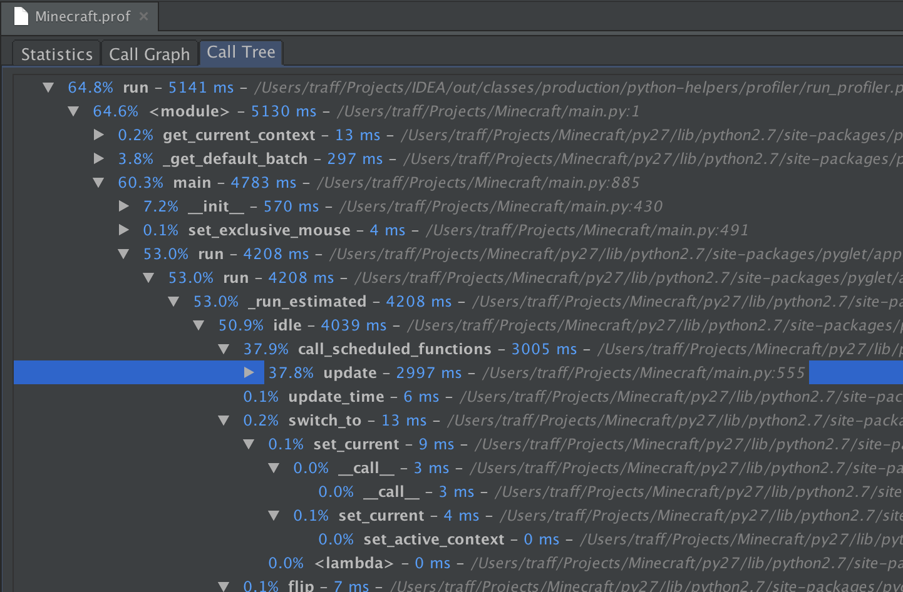Select the __init__ 570 ms row
Viewport: 903px width, 592px height.
458,207
